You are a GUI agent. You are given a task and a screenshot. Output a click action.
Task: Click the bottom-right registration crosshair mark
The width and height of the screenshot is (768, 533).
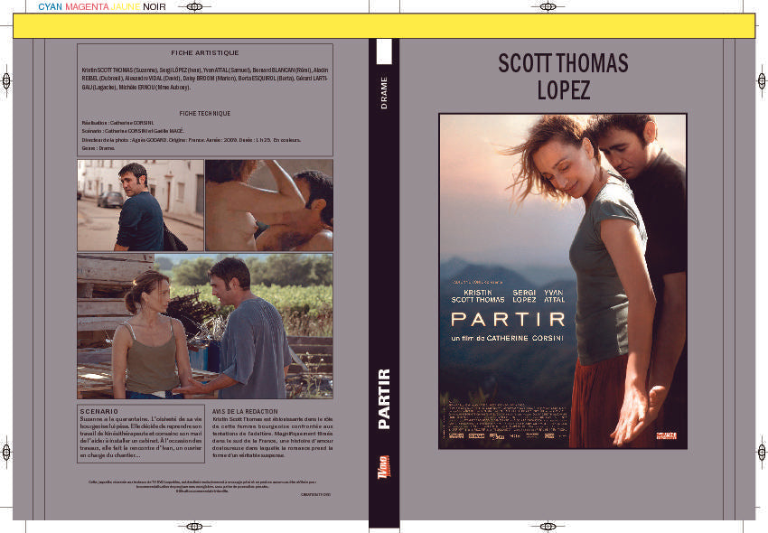[x=548, y=527]
